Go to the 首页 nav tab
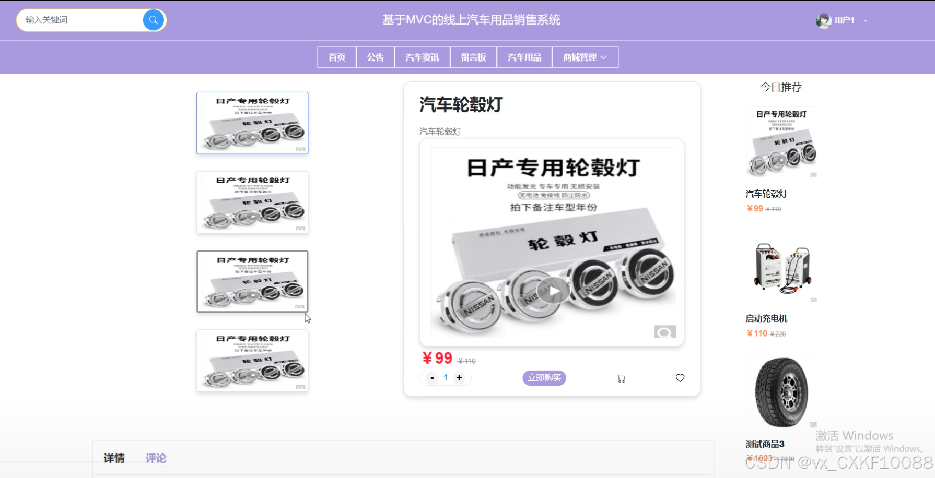The height and width of the screenshot is (478, 935). click(x=337, y=57)
